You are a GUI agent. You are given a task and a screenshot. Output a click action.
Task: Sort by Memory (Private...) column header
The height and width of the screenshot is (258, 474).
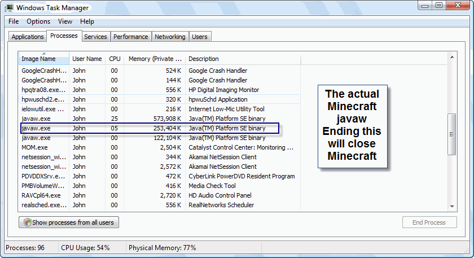155,59
